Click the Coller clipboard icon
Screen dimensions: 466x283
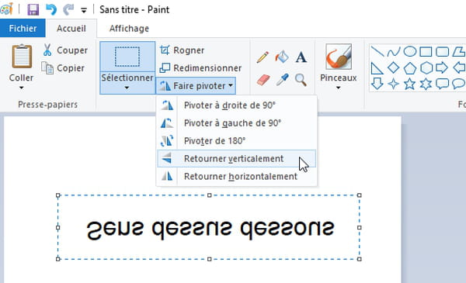[x=22, y=56]
